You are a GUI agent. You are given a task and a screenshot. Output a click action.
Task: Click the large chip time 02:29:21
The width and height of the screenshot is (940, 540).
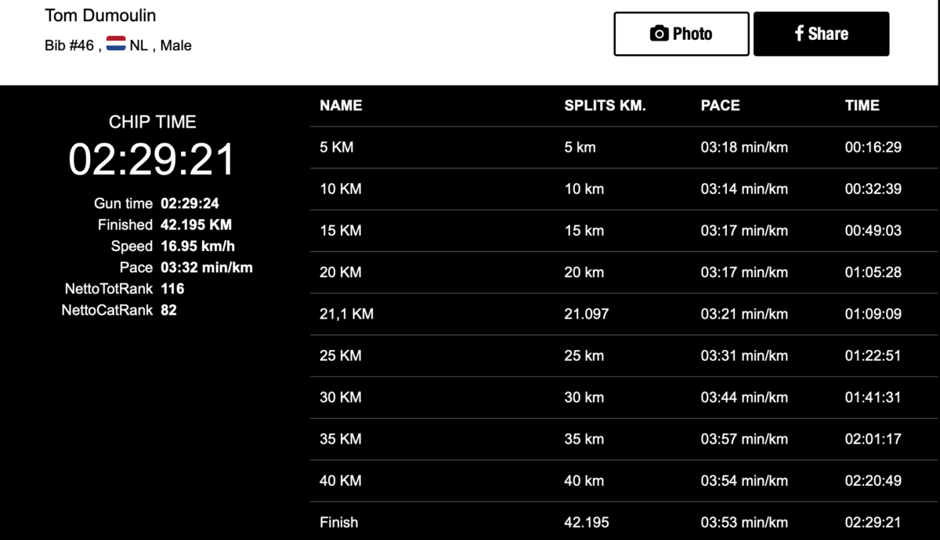click(x=152, y=160)
